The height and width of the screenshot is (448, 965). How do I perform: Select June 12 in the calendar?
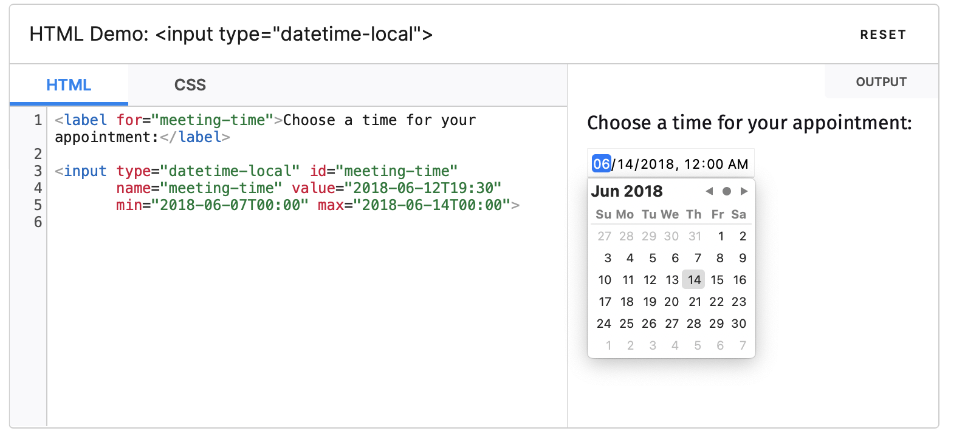[650, 280]
